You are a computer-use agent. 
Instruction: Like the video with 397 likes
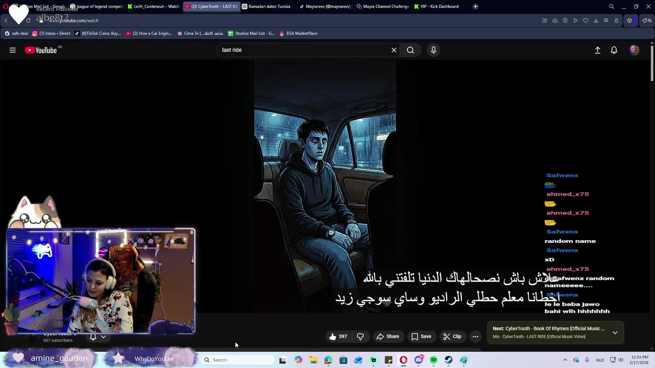click(x=338, y=336)
